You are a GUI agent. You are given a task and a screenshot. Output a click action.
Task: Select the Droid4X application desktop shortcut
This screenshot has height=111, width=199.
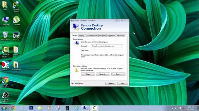5,66
